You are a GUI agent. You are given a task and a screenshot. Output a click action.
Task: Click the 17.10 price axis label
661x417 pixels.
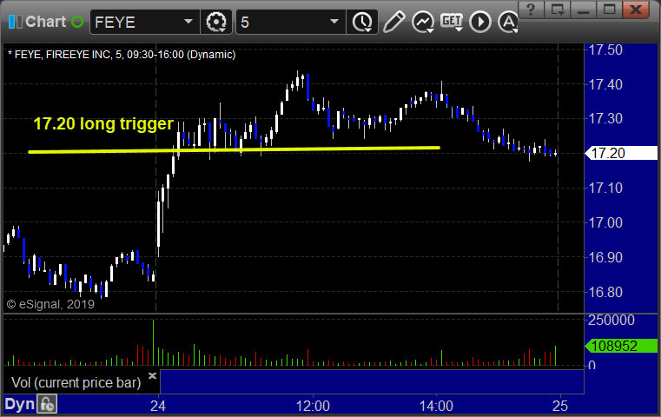(x=605, y=188)
